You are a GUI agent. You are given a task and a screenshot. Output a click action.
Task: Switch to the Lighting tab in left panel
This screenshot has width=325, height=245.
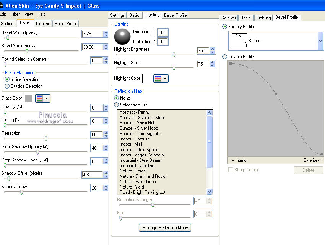[x=43, y=24]
